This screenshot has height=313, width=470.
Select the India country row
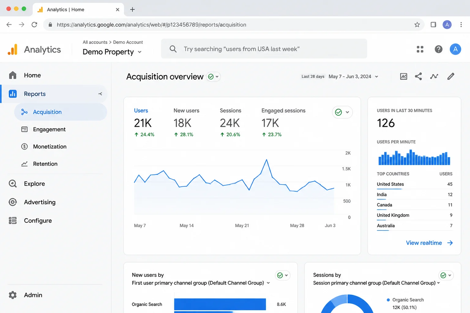point(415,195)
